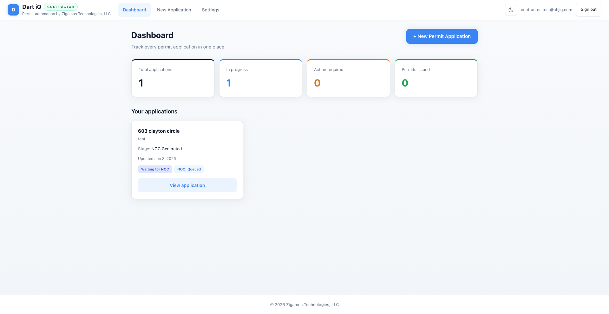Select the In progress stat card
This screenshot has height=314, width=609.
(x=261, y=78)
